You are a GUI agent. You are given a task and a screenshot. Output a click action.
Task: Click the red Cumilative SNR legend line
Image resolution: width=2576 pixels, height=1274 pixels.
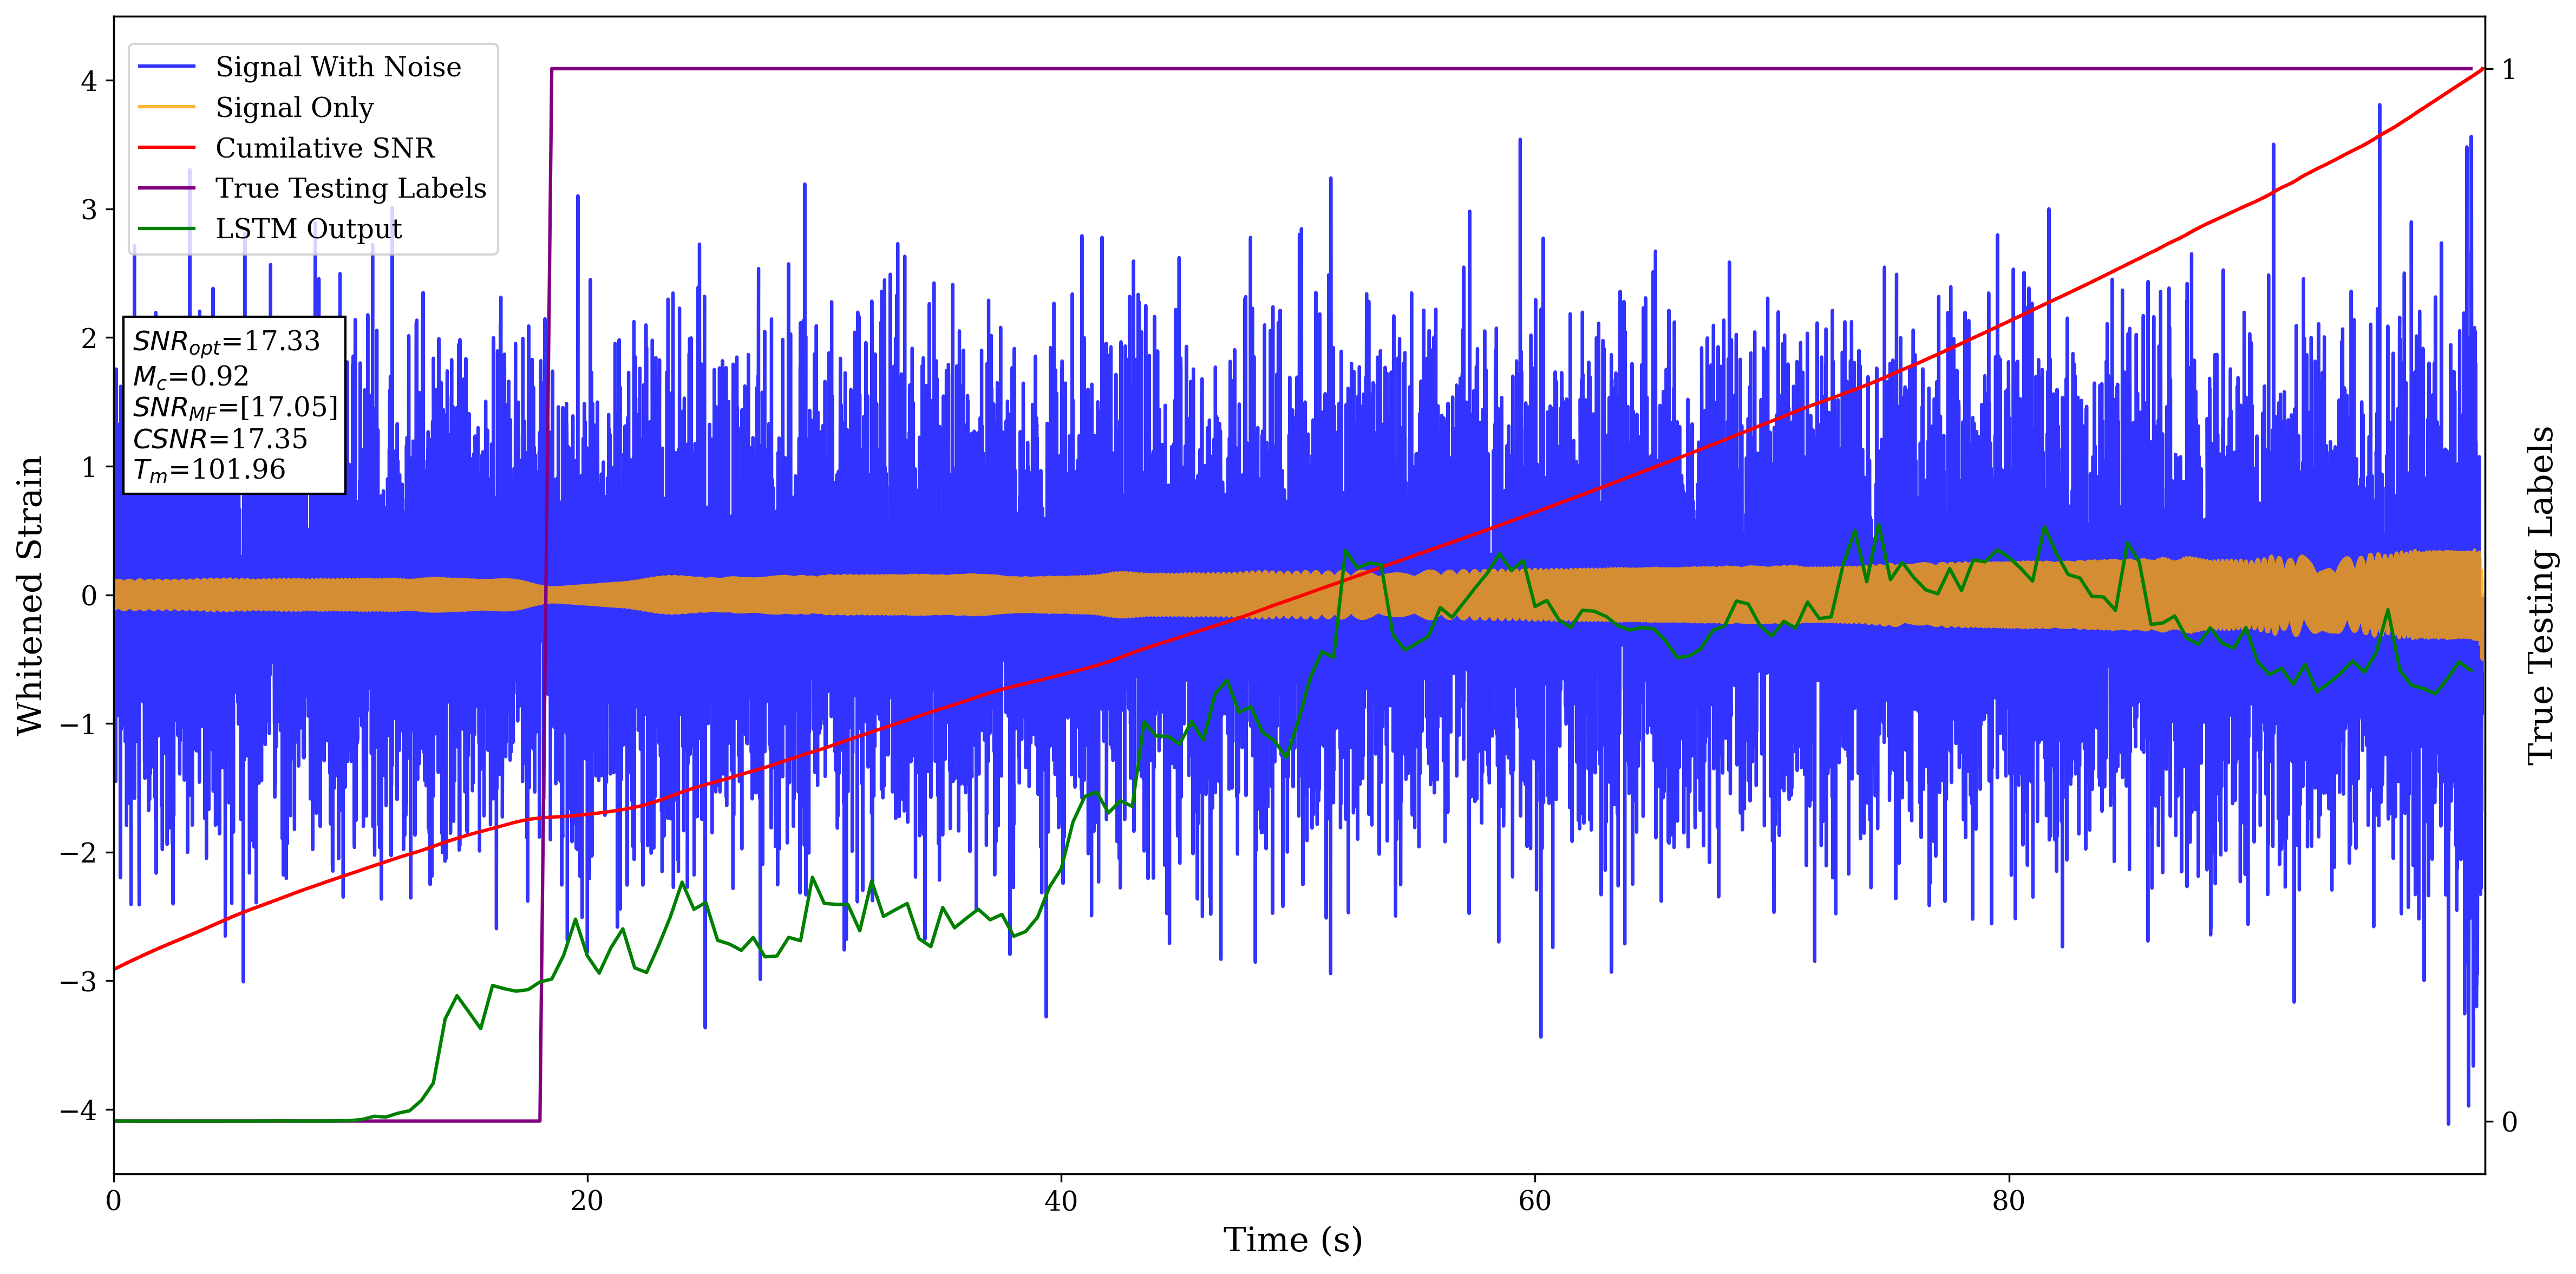(166, 148)
